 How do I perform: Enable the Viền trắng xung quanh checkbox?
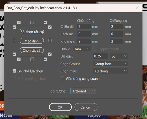point(62,79)
